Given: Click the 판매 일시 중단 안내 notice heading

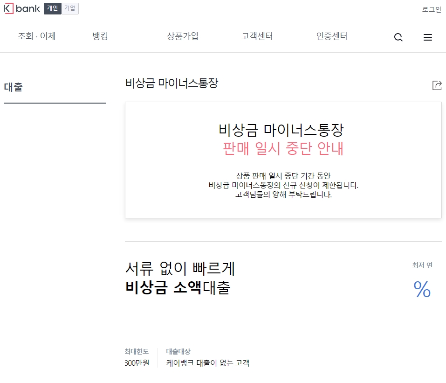Looking at the screenshot, I should pyautogui.click(x=283, y=148).
